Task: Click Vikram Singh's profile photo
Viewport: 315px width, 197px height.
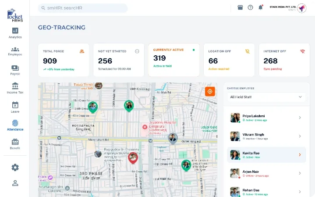Action: click(235, 136)
